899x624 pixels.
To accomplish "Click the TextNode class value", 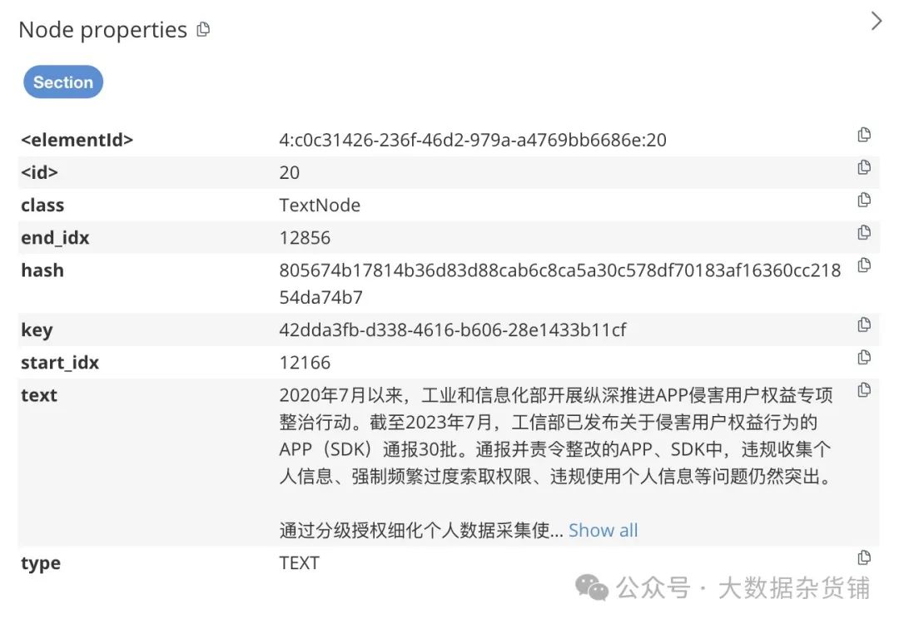I will pos(320,206).
